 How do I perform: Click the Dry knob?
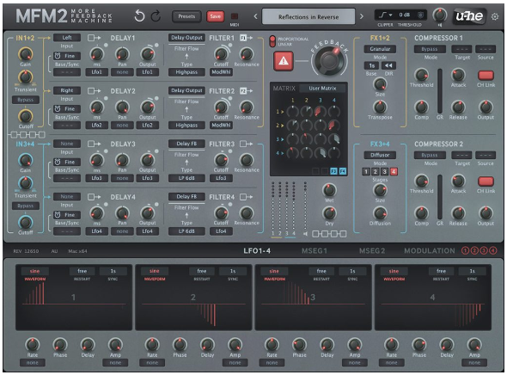click(329, 213)
